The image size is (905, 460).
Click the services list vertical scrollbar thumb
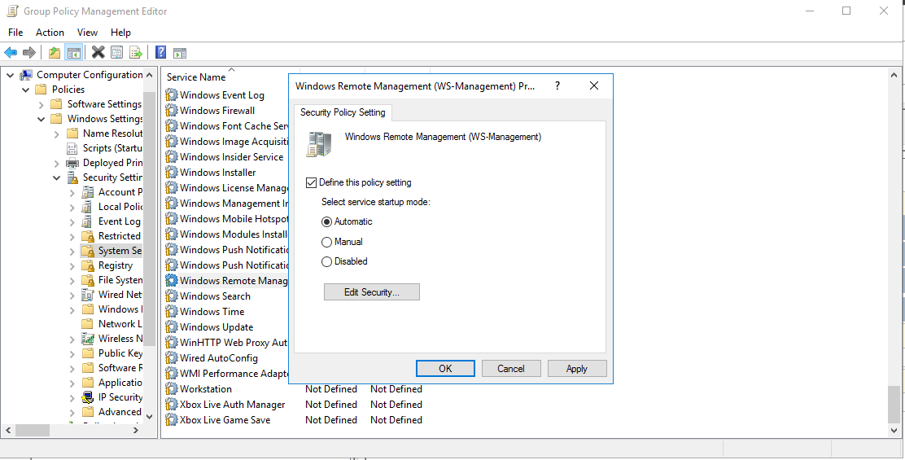pyautogui.click(x=893, y=405)
